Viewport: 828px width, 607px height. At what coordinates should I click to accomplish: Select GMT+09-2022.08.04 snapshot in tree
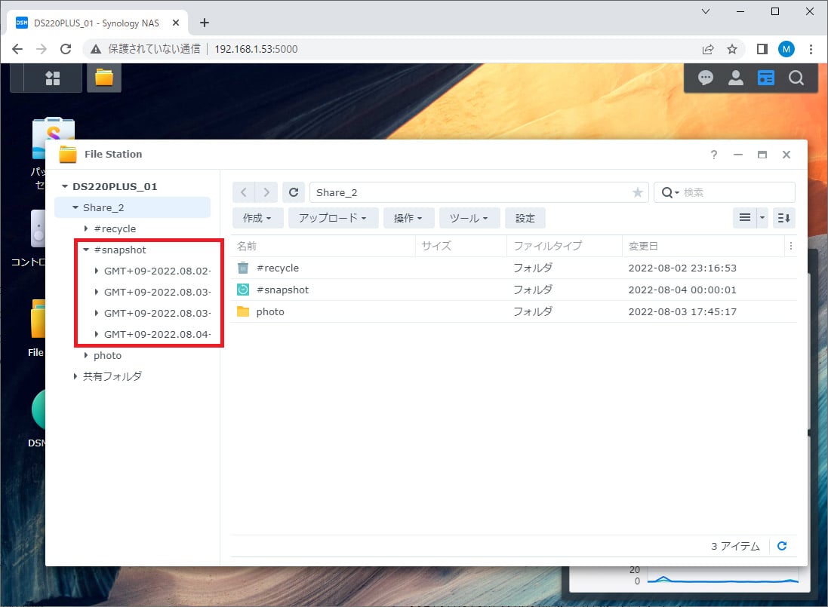[157, 334]
